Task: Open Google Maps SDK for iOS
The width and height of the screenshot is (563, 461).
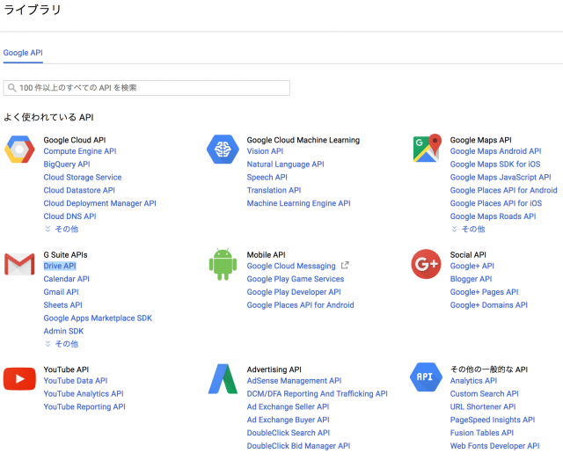Action: tap(495, 165)
